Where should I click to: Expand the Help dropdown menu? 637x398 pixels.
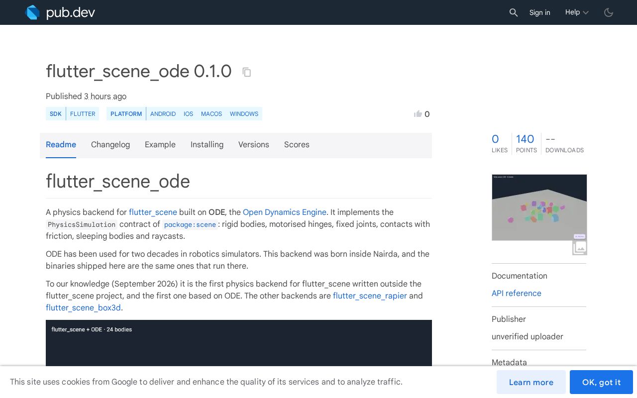click(577, 12)
